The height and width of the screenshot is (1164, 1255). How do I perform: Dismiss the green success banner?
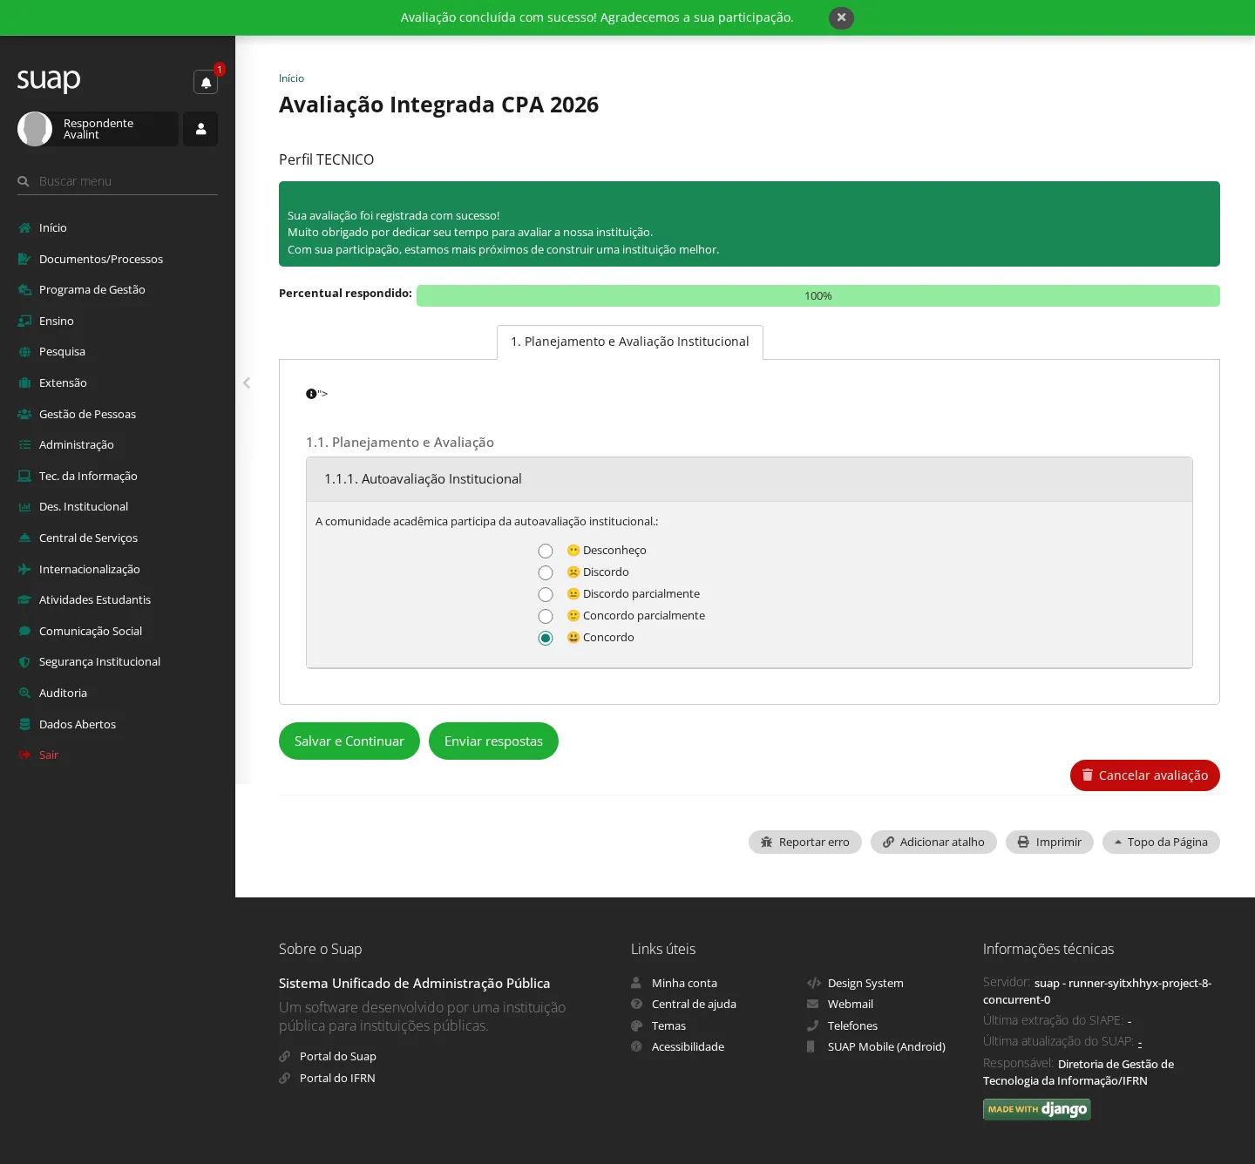point(841,17)
